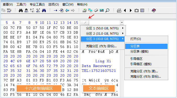The width and height of the screenshot is (177, 98).
Task: Click the blue binoculars simultaneous search icon
Action: pos(44,11)
